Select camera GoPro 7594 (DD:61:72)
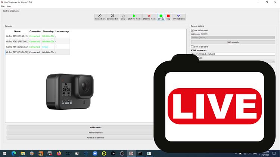Viewport: 280px width, 157px height. point(37,47)
